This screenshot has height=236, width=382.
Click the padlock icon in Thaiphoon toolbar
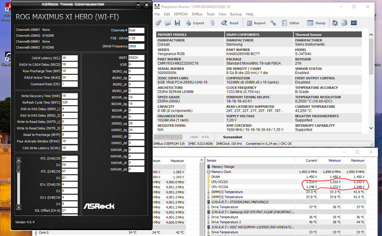[x=212, y=23]
